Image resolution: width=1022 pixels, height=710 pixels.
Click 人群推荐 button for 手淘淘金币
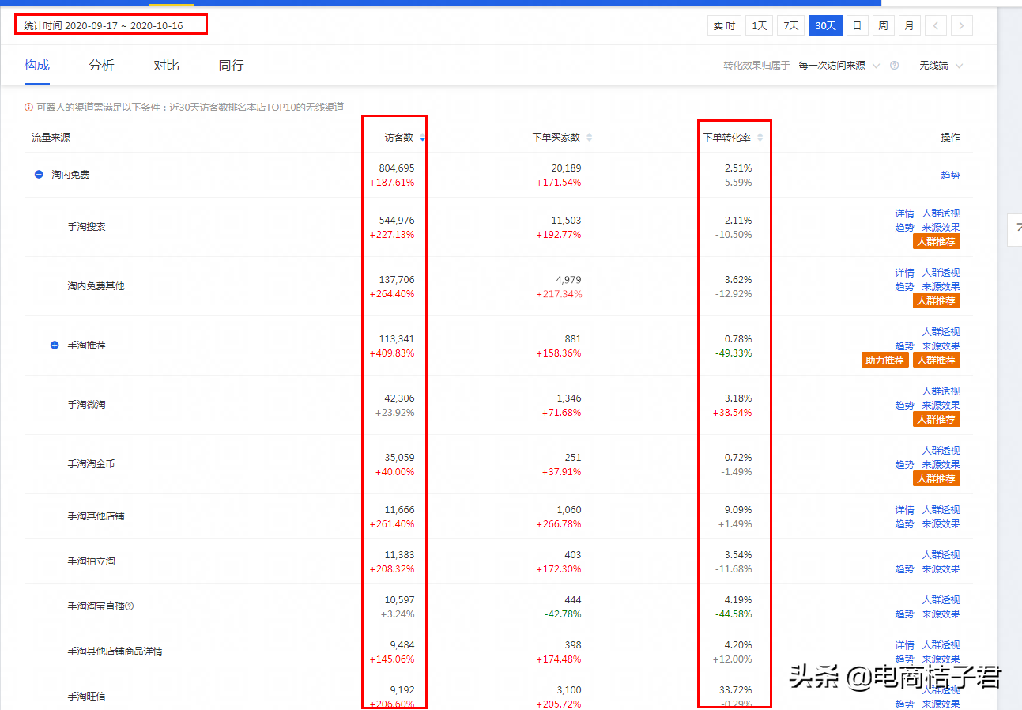point(937,479)
